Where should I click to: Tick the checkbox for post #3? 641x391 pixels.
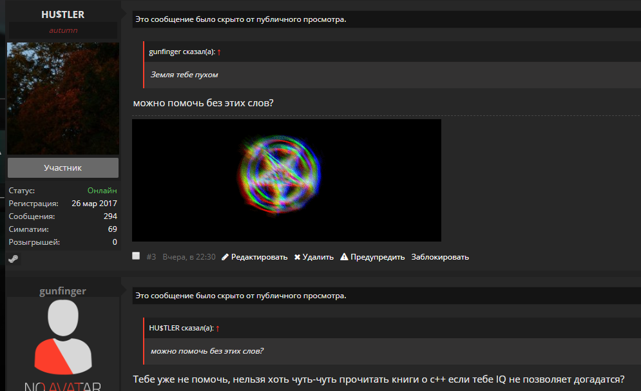136,256
